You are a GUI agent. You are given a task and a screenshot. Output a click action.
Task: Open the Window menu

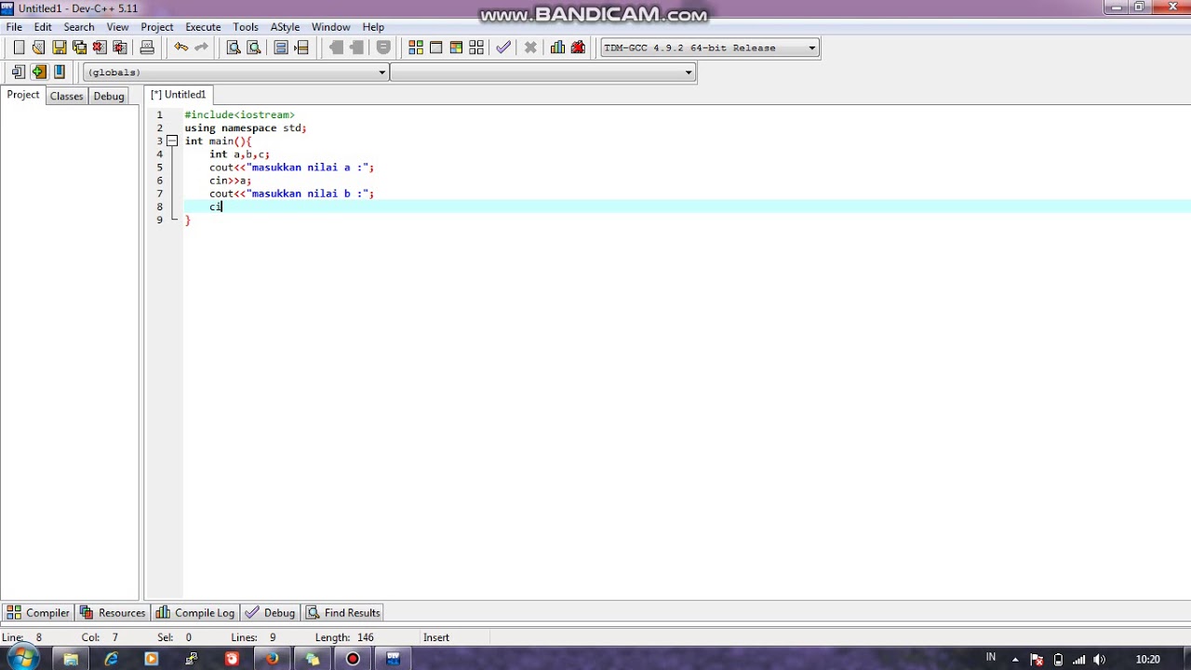pyautogui.click(x=331, y=27)
